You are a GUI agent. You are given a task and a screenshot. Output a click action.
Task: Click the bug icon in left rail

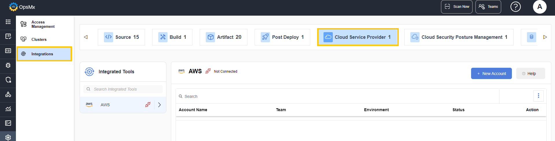pos(8,65)
